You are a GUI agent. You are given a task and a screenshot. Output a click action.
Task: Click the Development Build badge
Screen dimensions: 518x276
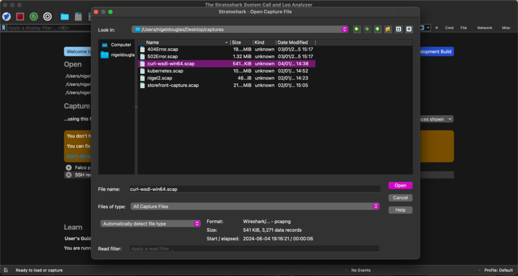(x=436, y=51)
